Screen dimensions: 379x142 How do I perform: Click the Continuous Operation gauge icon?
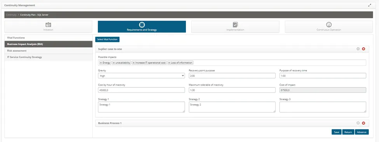329,24
